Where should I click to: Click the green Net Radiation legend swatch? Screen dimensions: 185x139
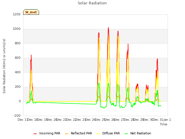pyautogui.click(x=126, y=134)
